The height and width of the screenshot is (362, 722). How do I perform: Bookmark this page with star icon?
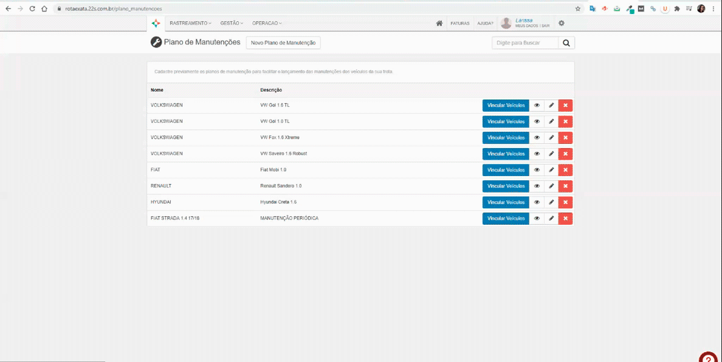point(578,9)
